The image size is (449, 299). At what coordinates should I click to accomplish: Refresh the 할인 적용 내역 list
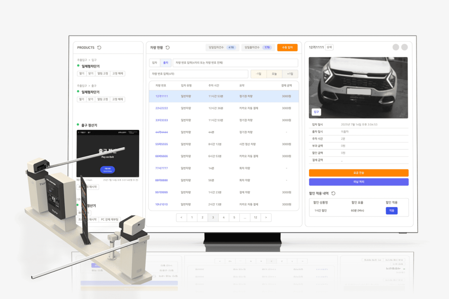[x=333, y=193]
